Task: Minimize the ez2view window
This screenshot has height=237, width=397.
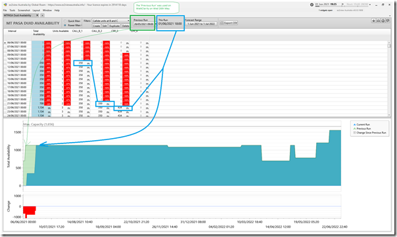Action: point(376,5)
